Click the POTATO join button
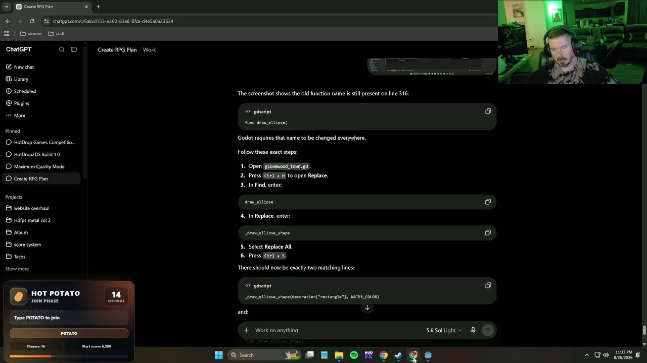The image size is (647, 363). pyautogui.click(x=69, y=333)
